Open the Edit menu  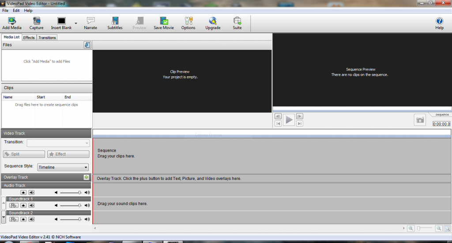point(16,11)
